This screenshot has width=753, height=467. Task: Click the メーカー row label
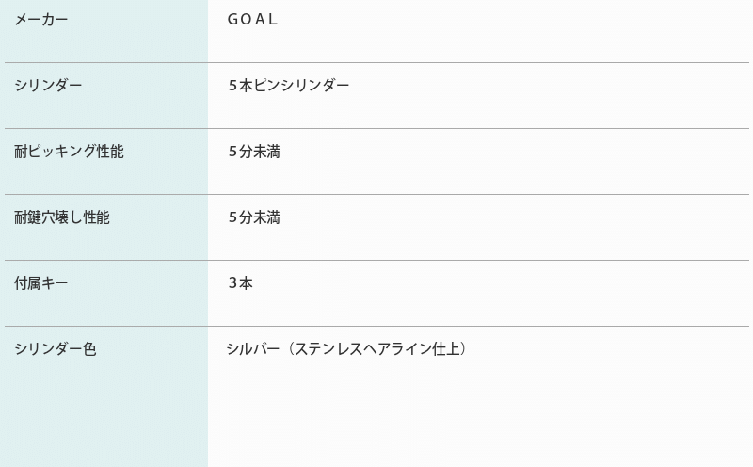pos(41,19)
